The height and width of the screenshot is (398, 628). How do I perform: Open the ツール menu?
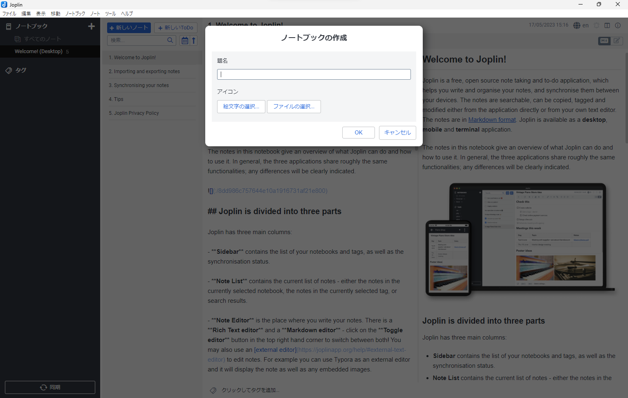pos(110,13)
